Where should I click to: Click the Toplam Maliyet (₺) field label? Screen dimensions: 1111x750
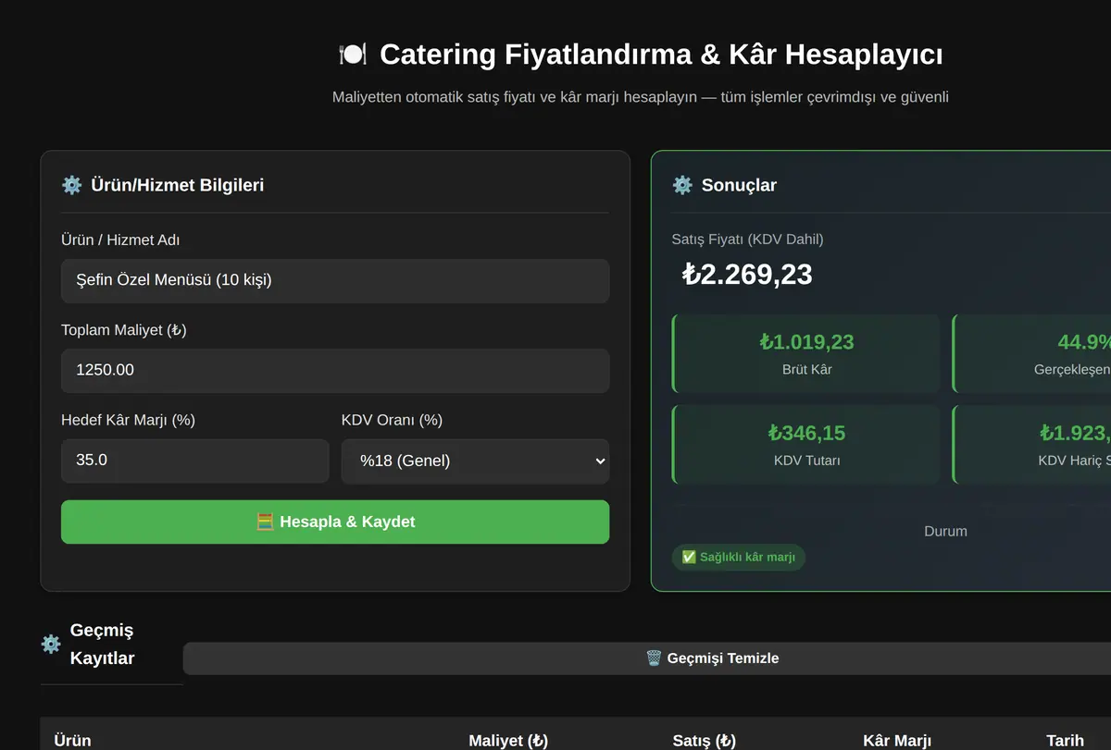point(124,330)
